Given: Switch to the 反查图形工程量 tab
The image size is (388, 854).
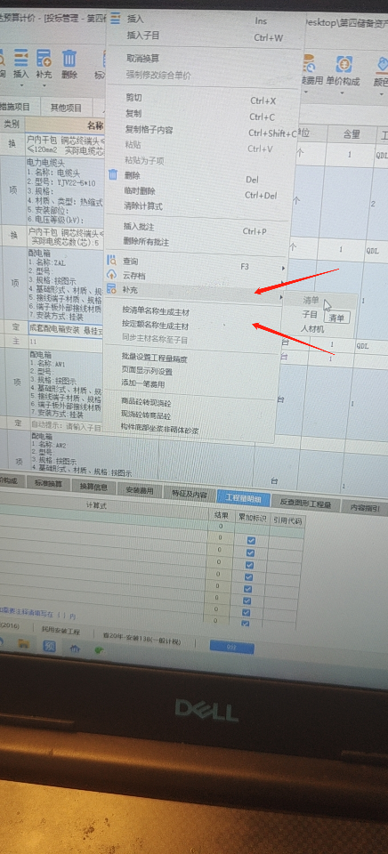Looking at the screenshot, I should (x=305, y=504).
